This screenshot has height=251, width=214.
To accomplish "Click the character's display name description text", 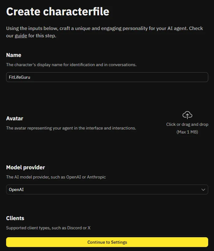I will (71, 65).
